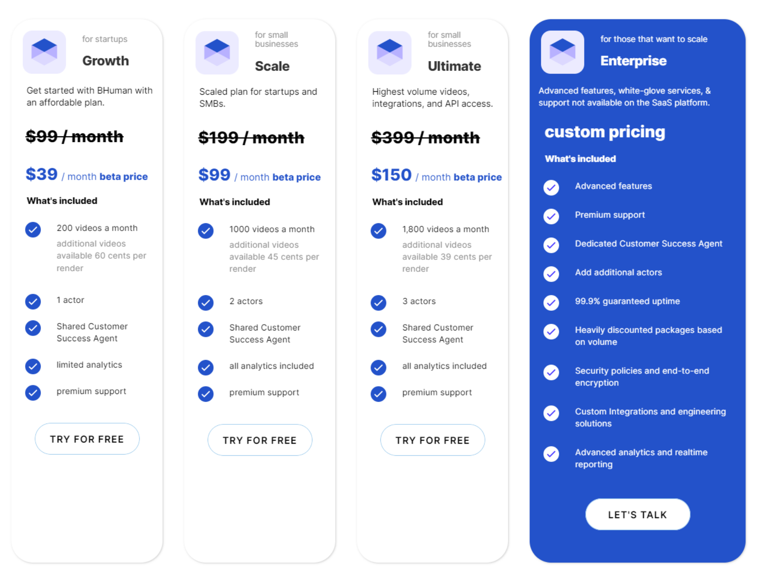Click checkmark next to 1,800 videos a month
The height and width of the screenshot is (571, 757).
pyautogui.click(x=378, y=231)
